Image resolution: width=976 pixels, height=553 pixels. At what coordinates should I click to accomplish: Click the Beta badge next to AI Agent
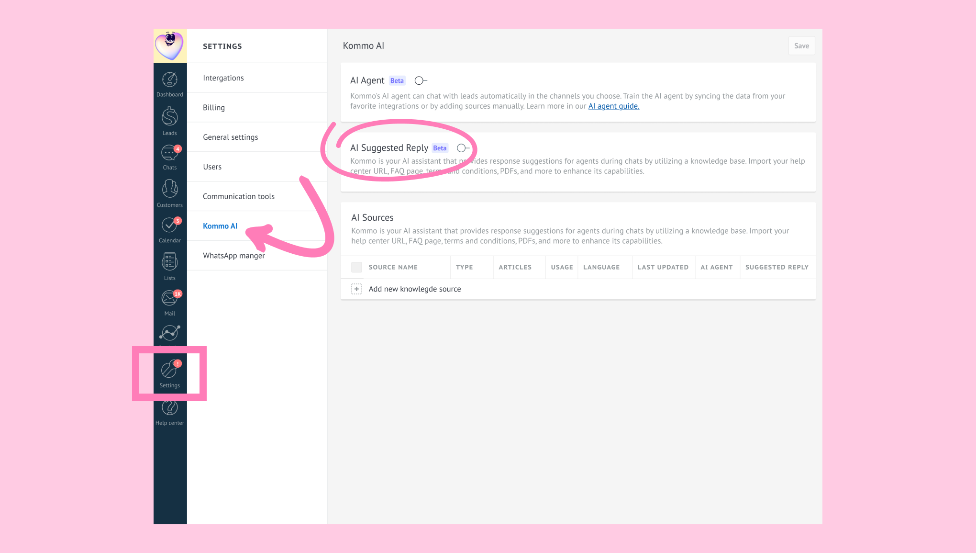click(397, 81)
